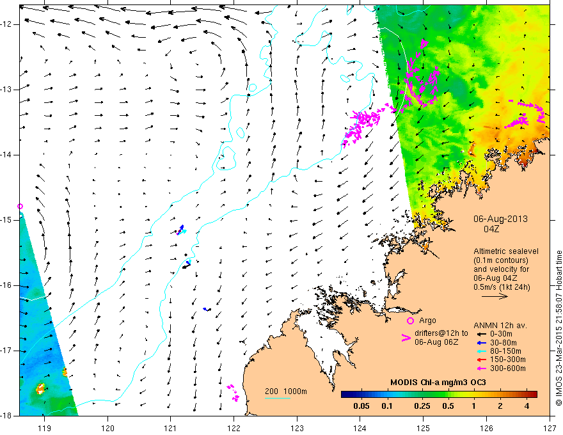563x435 pixels.
Task: Click the cyan 200 1000m isobath legend line
Action: pos(278,398)
